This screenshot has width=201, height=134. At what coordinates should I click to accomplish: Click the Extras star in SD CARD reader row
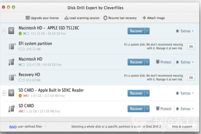pos(177,93)
